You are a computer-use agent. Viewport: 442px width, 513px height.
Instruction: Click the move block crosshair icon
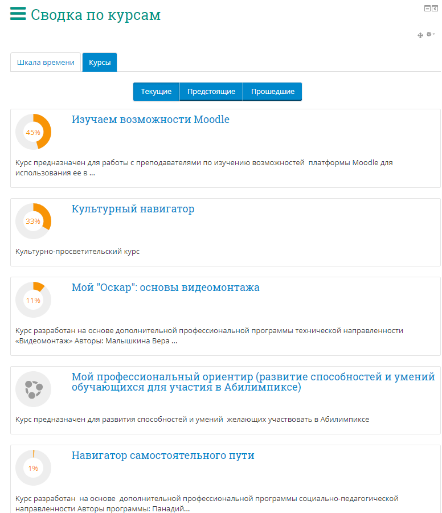click(420, 35)
